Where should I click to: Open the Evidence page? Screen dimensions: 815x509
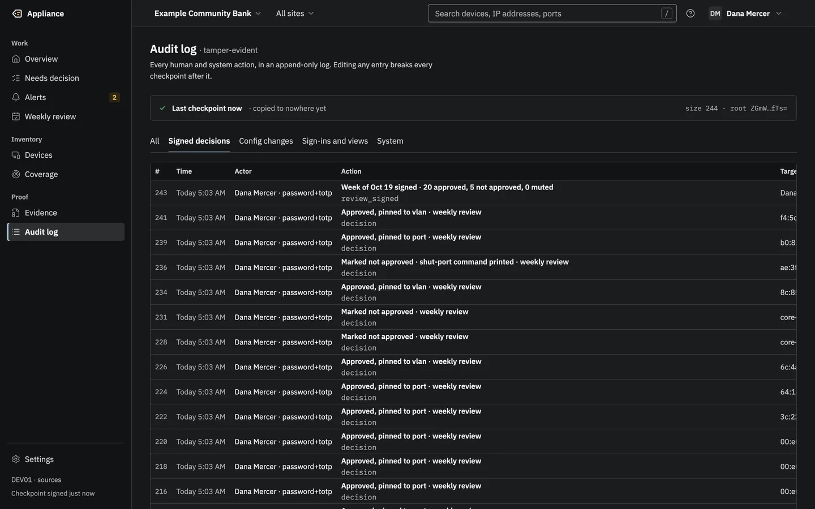[x=66, y=213]
